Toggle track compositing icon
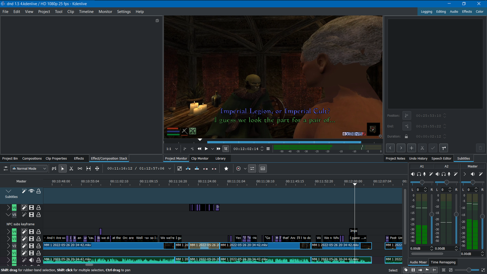487x274 pixels. (54, 169)
